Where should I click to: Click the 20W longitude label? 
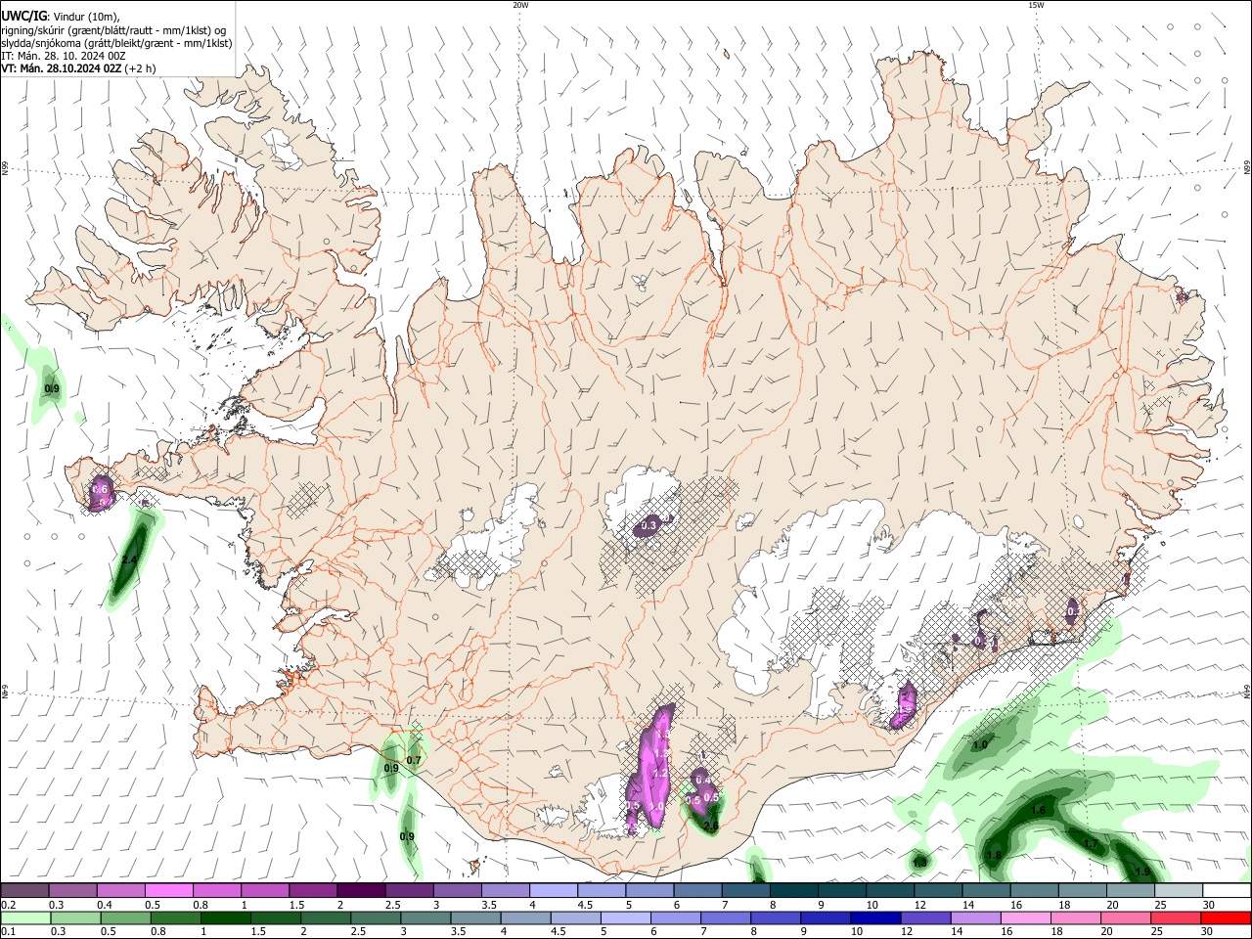point(520,5)
